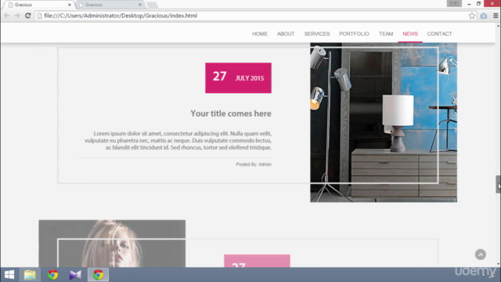The image size is (501, 282).
Task: Open the PORTFOLIO nav link
Action: pos(354,34)
